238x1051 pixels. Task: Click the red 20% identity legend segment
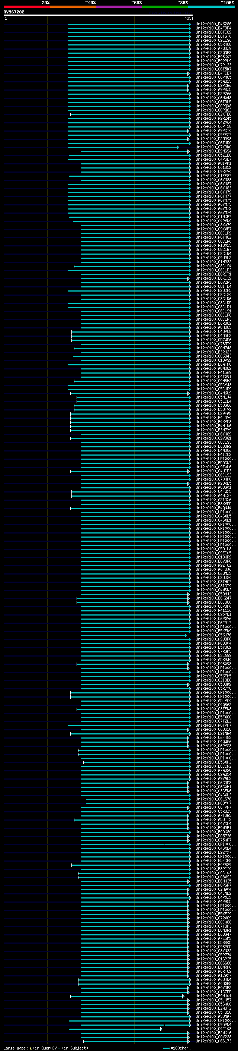click(26, 7)
